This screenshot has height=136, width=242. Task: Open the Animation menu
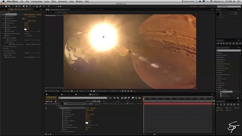pyautogui.click(x=63, y=1)
